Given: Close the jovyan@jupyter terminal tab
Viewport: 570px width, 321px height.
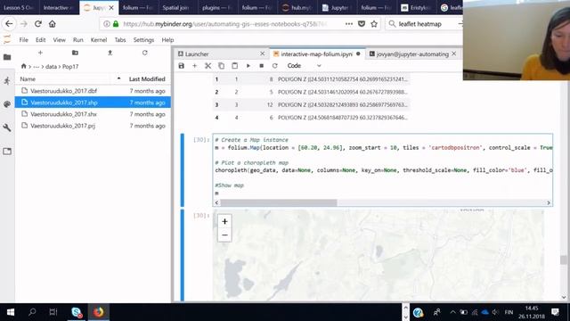Looking at the screenshot, I should (x=453, y=53).
